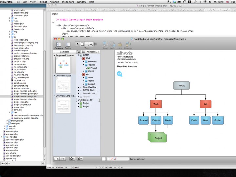Image resolution: width=236 pixels, height=177 pixels.
Task: Expand the Overview Route canvas disclosure triangle
Action: (54, 76)
